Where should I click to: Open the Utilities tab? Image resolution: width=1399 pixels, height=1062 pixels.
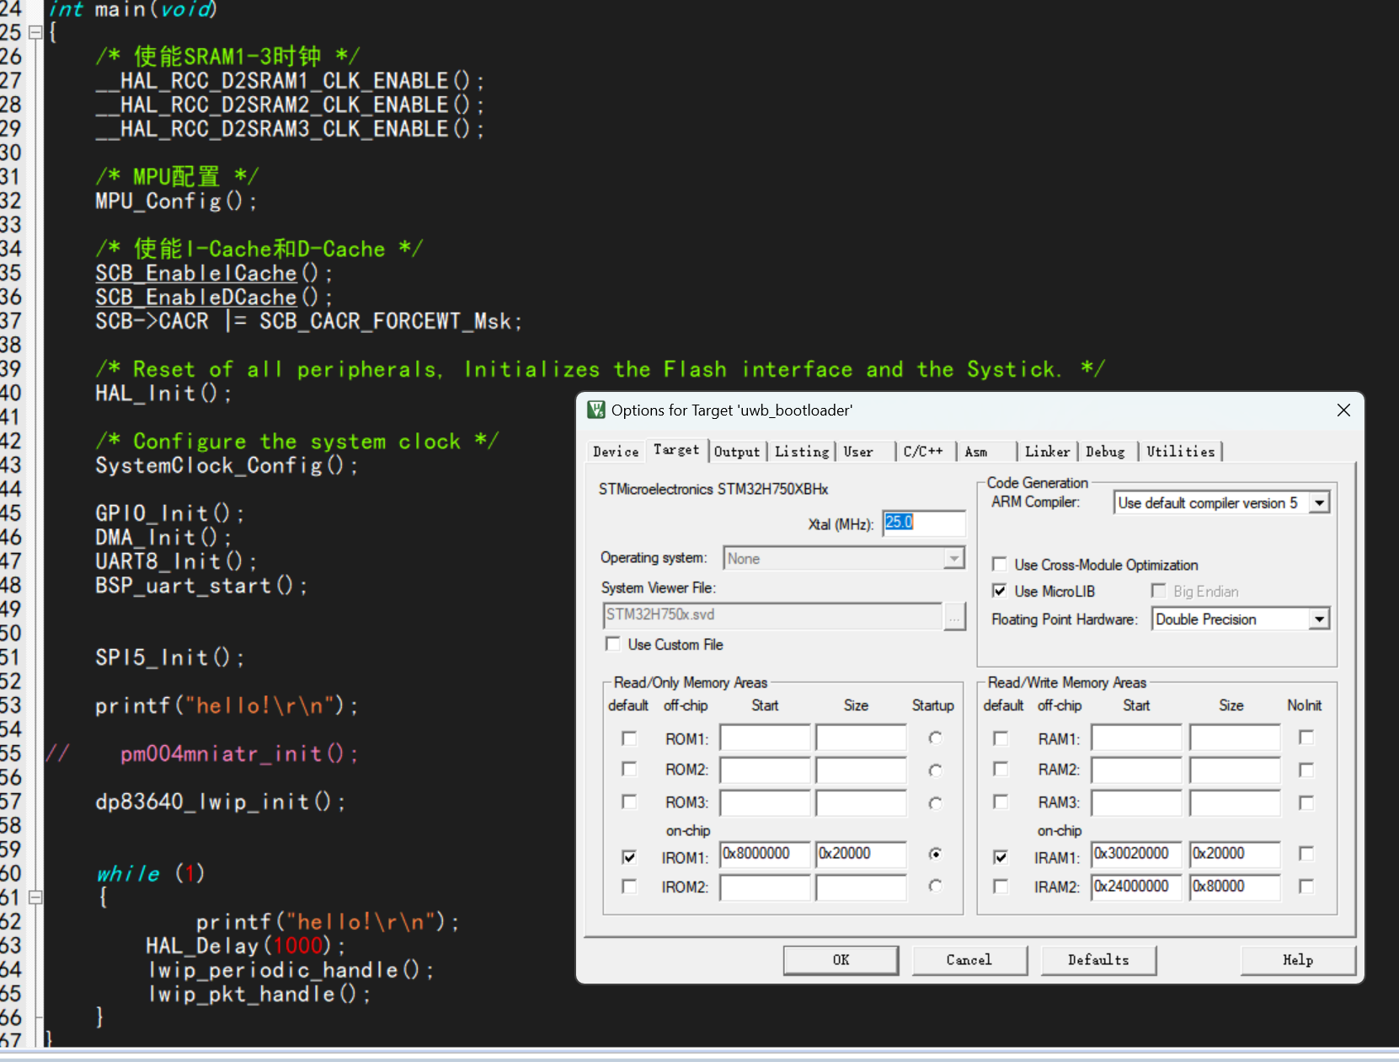pyautogui.click(x=1181, y=452)
